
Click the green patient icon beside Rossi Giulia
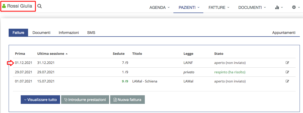click(4, 6)
